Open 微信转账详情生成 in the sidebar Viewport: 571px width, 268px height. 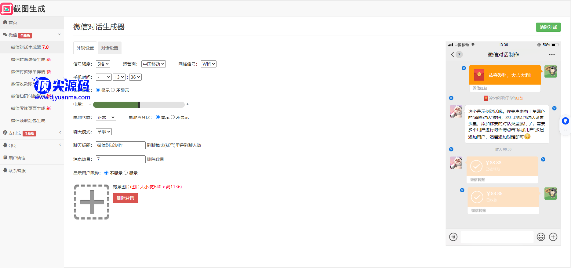coord(31,60)
